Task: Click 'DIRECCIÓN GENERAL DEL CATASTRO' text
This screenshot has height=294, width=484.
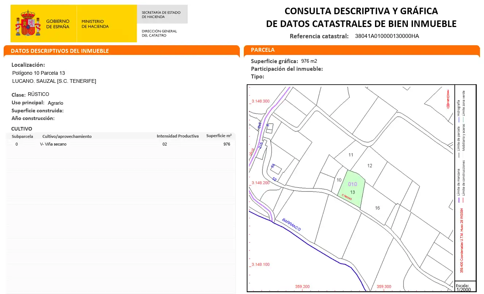Action: (159, 33)
